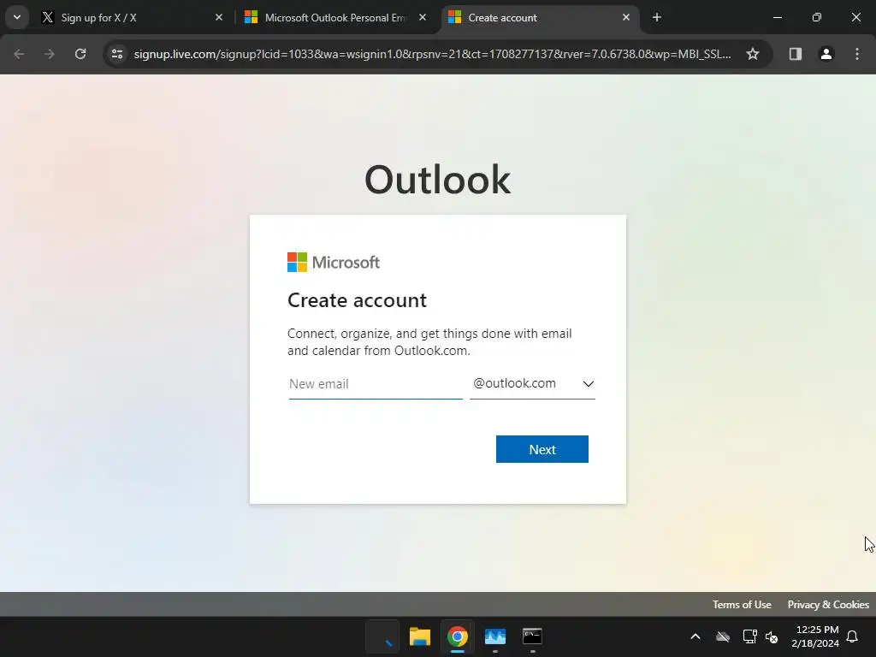Open the browser side panel icon

(x=795, y=54)
